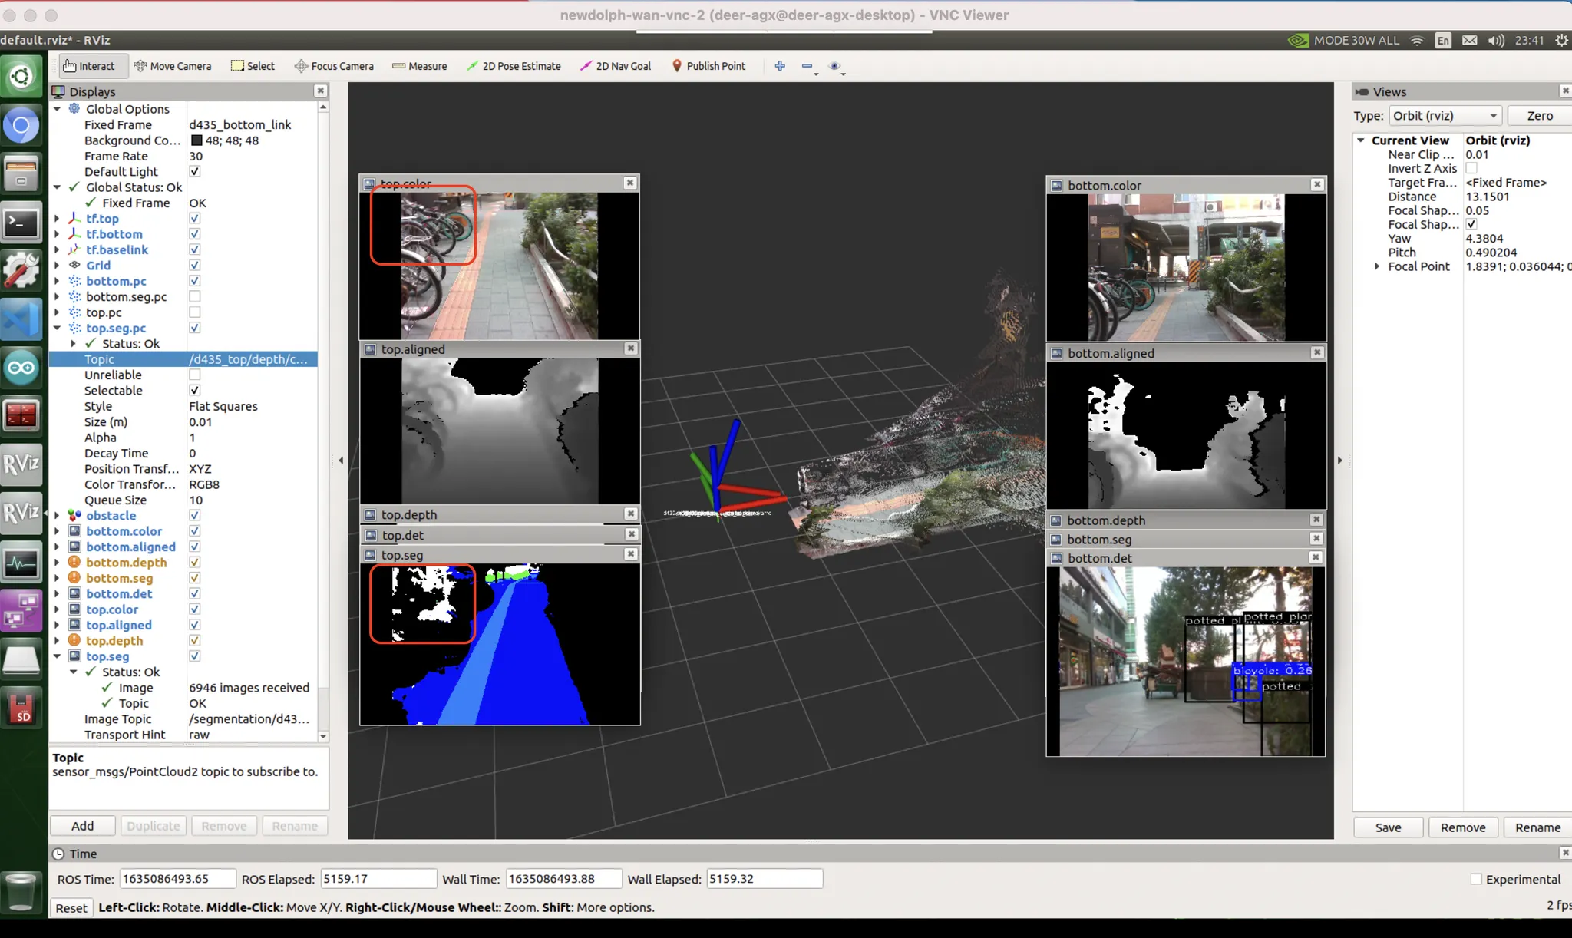Click the plus add-tool icon in toolbar
Viewport: 1572px width, 938px height.
tap(780, 66)
